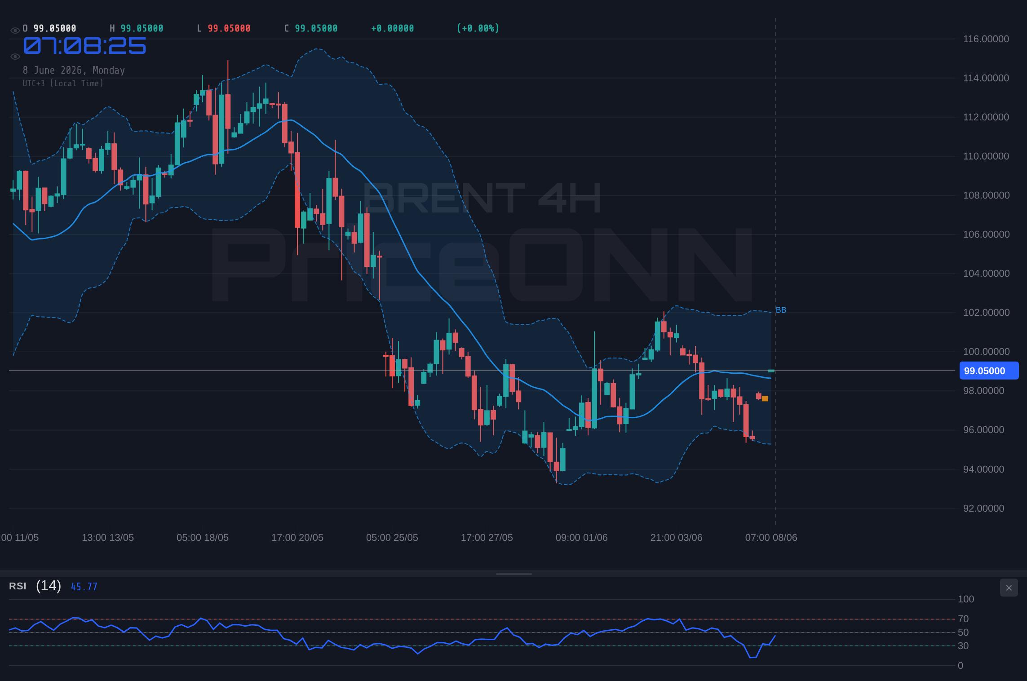Screen dimensions: 1027x681
Task: Click the 116.00000 price axis label
Action: (x=986, y=39)
